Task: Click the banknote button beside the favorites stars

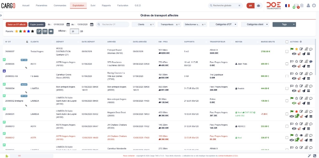Action: (x=45, y=31)
